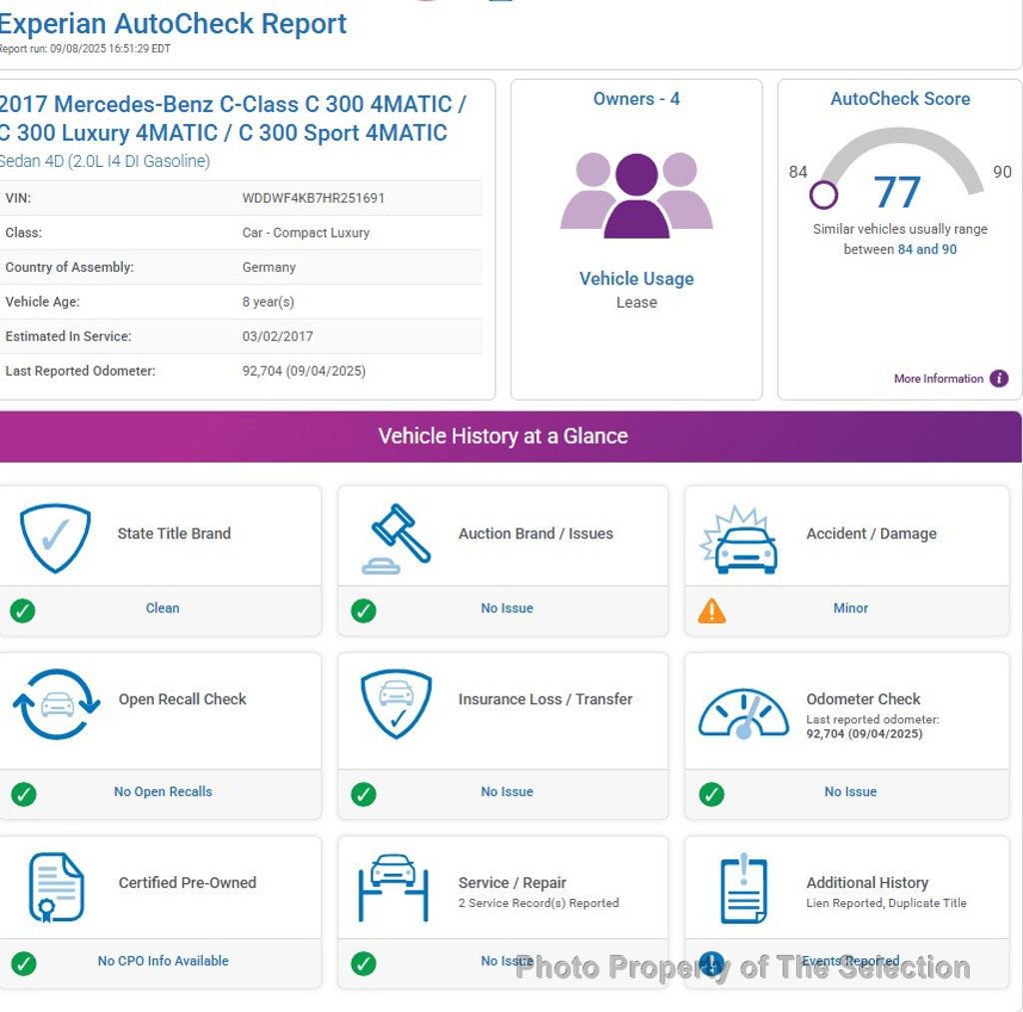Click the Certified Pre-Owned certificate icon
The width and height of the screenshot is (1023, 1012).
(56, 887)
